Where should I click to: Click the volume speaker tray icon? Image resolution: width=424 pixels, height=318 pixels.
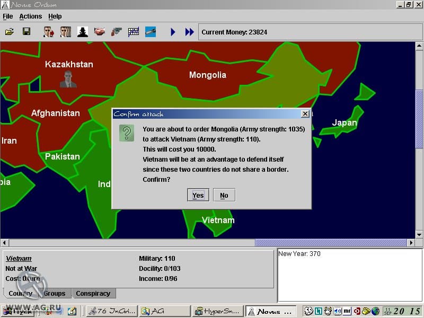pos(337,311)
